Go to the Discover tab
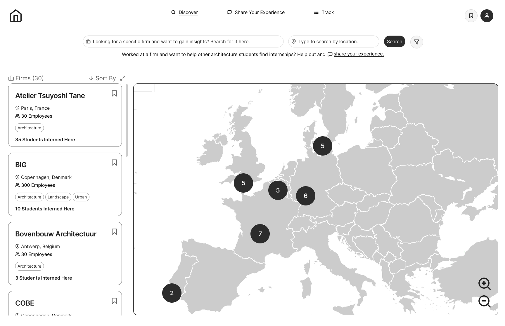The width and height of the screenshot is (505, 326). coord(185,12)
